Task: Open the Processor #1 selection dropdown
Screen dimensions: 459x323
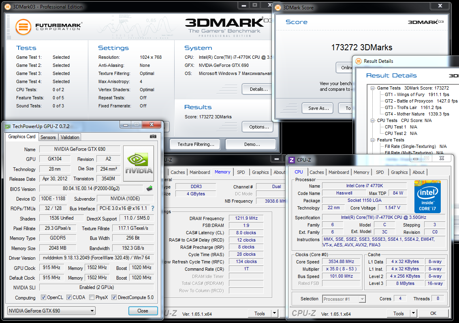Action: [344, 299]
